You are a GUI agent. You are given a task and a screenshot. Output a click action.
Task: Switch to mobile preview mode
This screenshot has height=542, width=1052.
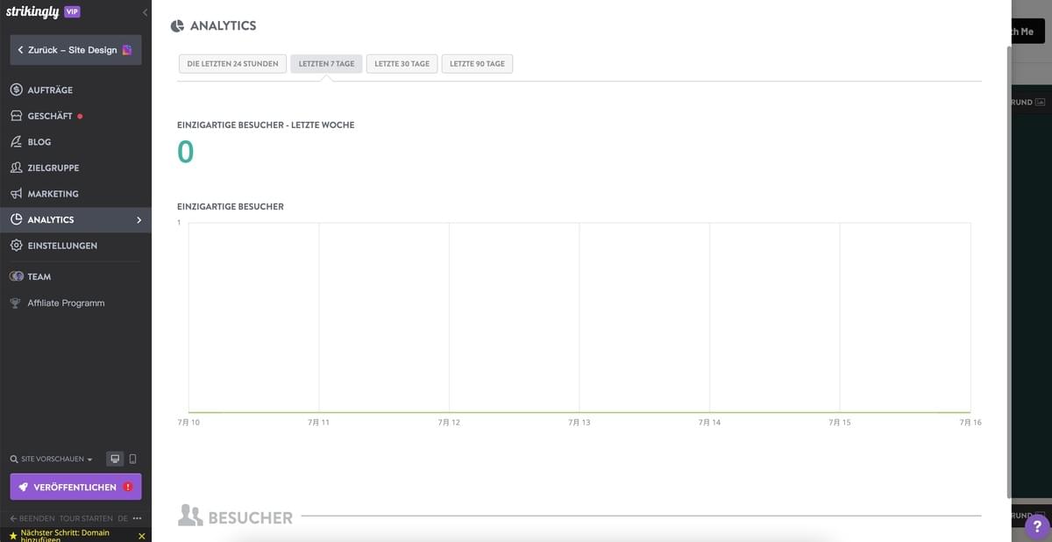point(132,459)
